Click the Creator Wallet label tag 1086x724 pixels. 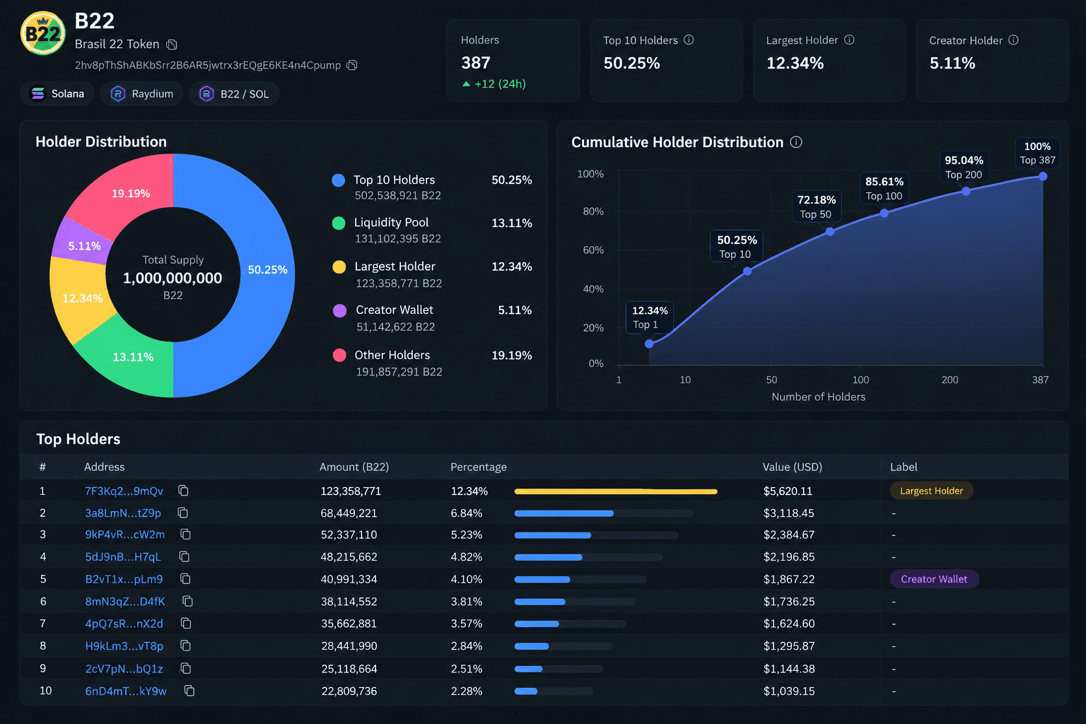(934, 579)
